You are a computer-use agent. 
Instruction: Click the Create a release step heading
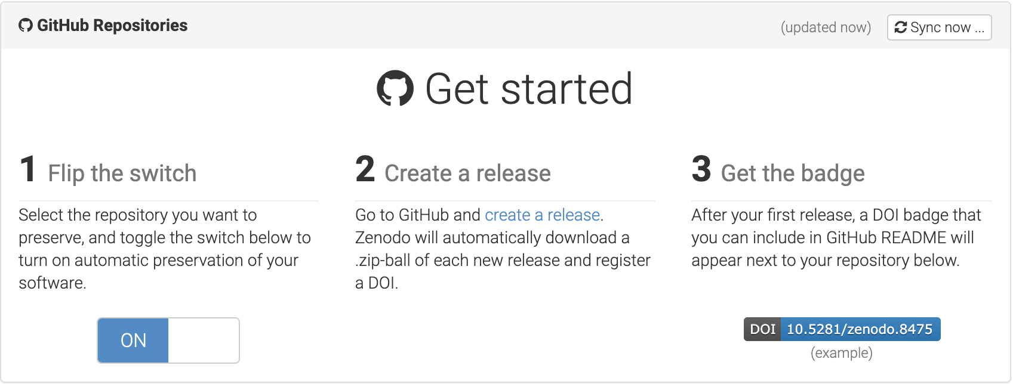(467, 174)
